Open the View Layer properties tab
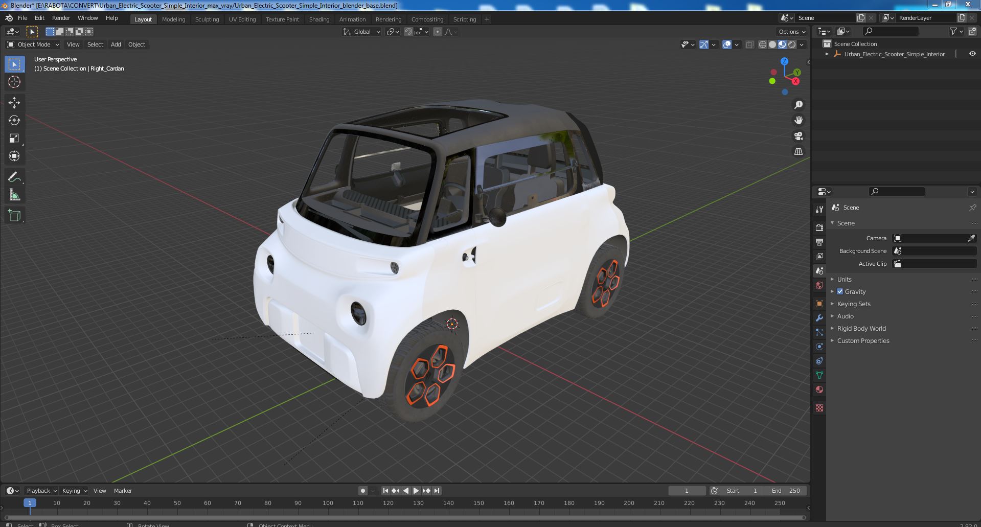This screenshot has width=981, height=527. tap(819, 256)
